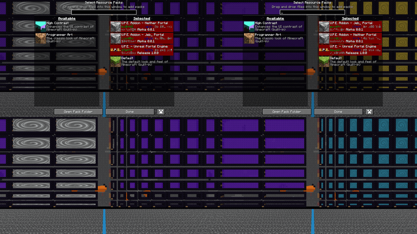Select 'U.P.E. - Unreal Portal Engine' entry, right screen

pos(350,50)
